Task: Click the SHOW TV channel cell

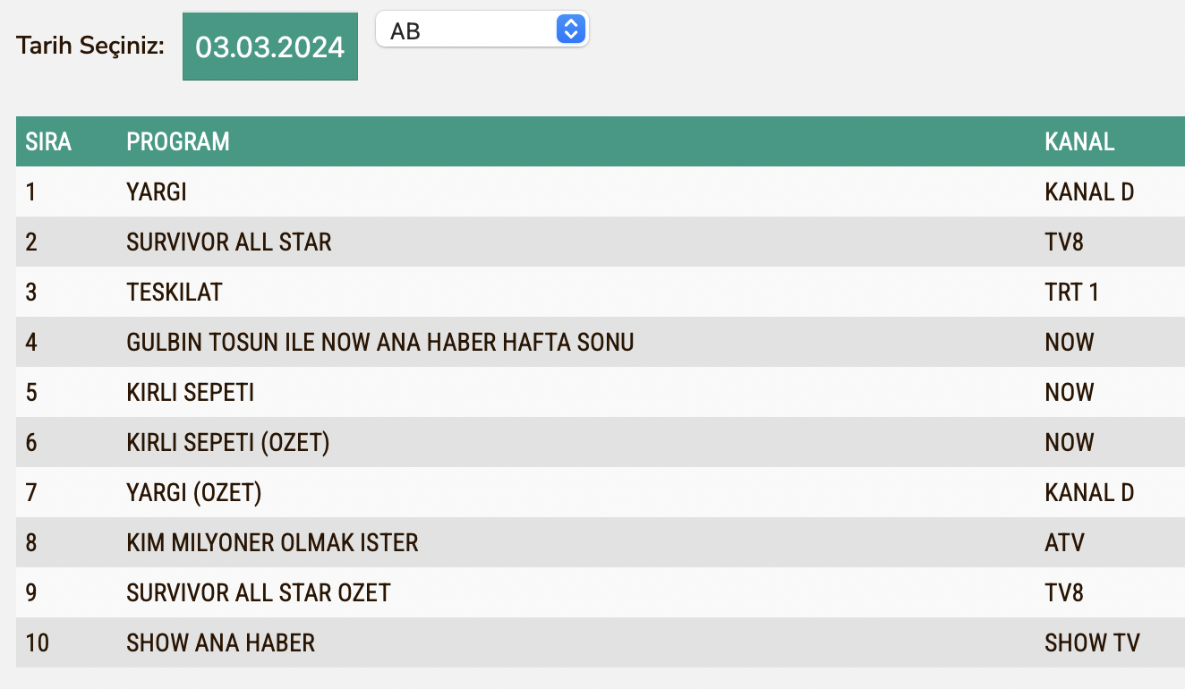Action: (x=1092, y=642)
